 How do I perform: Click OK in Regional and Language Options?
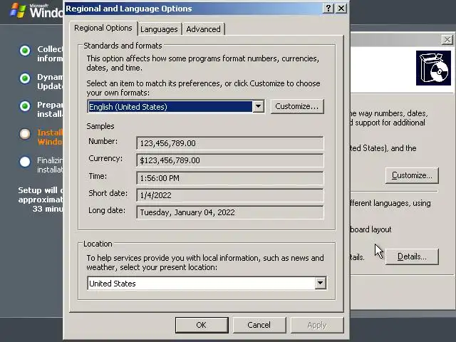click(202, 325)
